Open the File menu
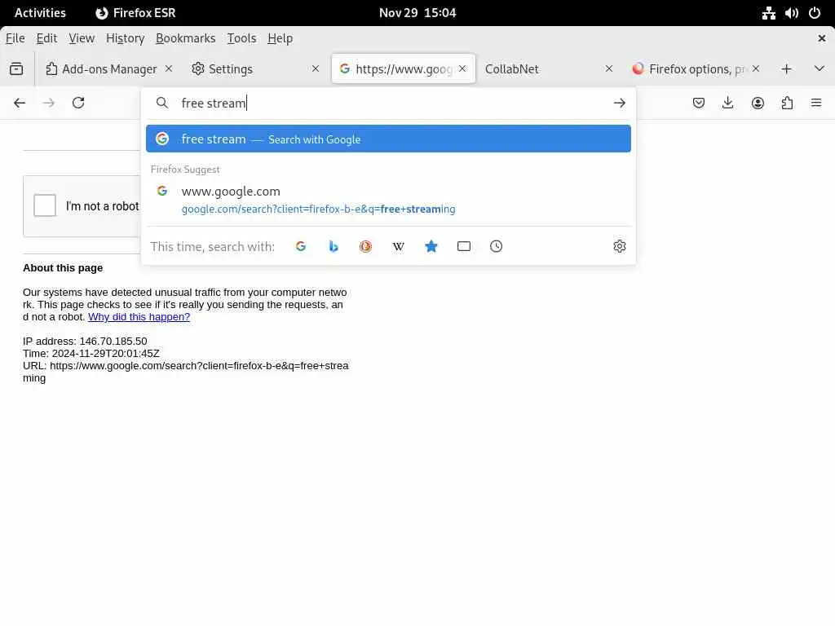The width and height of the screenshot is (835, 626). [x=15, y=38]
